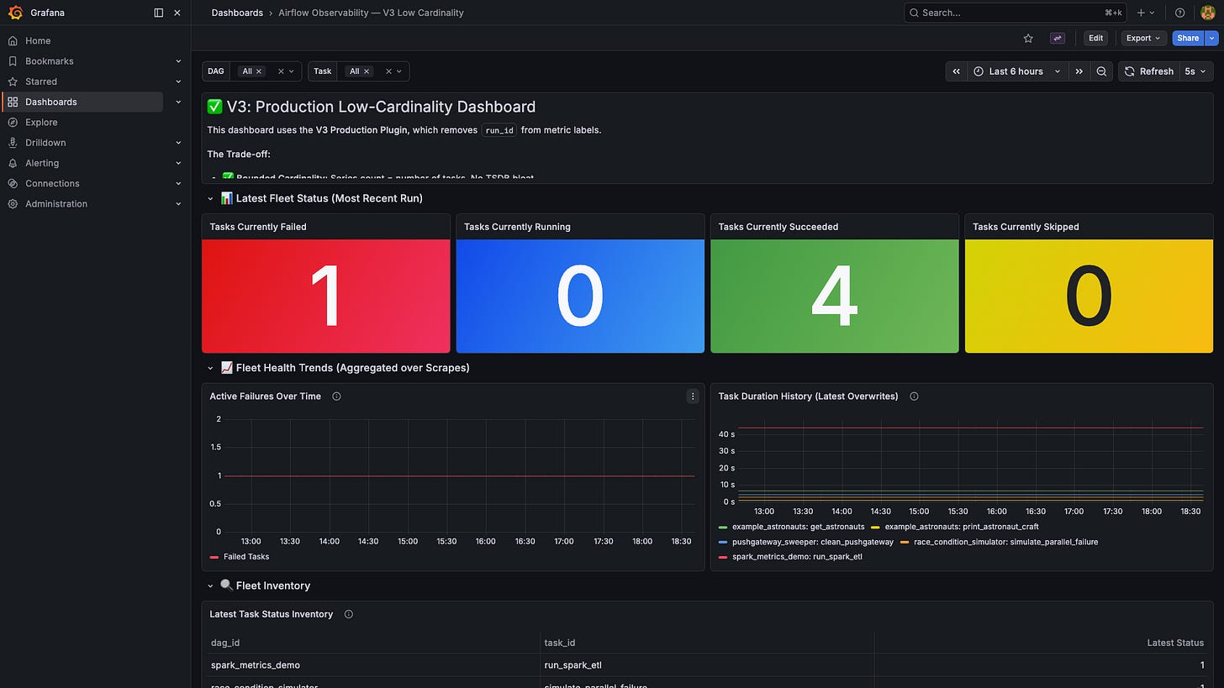
Task: Show info for Active Failures Over Time
Action: click(x=336, y=397)
